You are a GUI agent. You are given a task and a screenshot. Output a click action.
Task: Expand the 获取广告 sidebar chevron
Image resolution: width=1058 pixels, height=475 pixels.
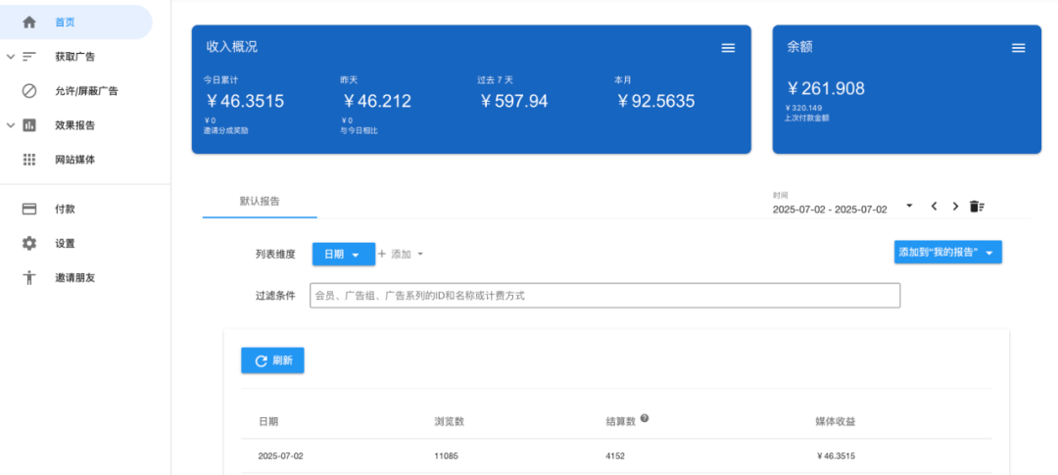pos(10,57)
